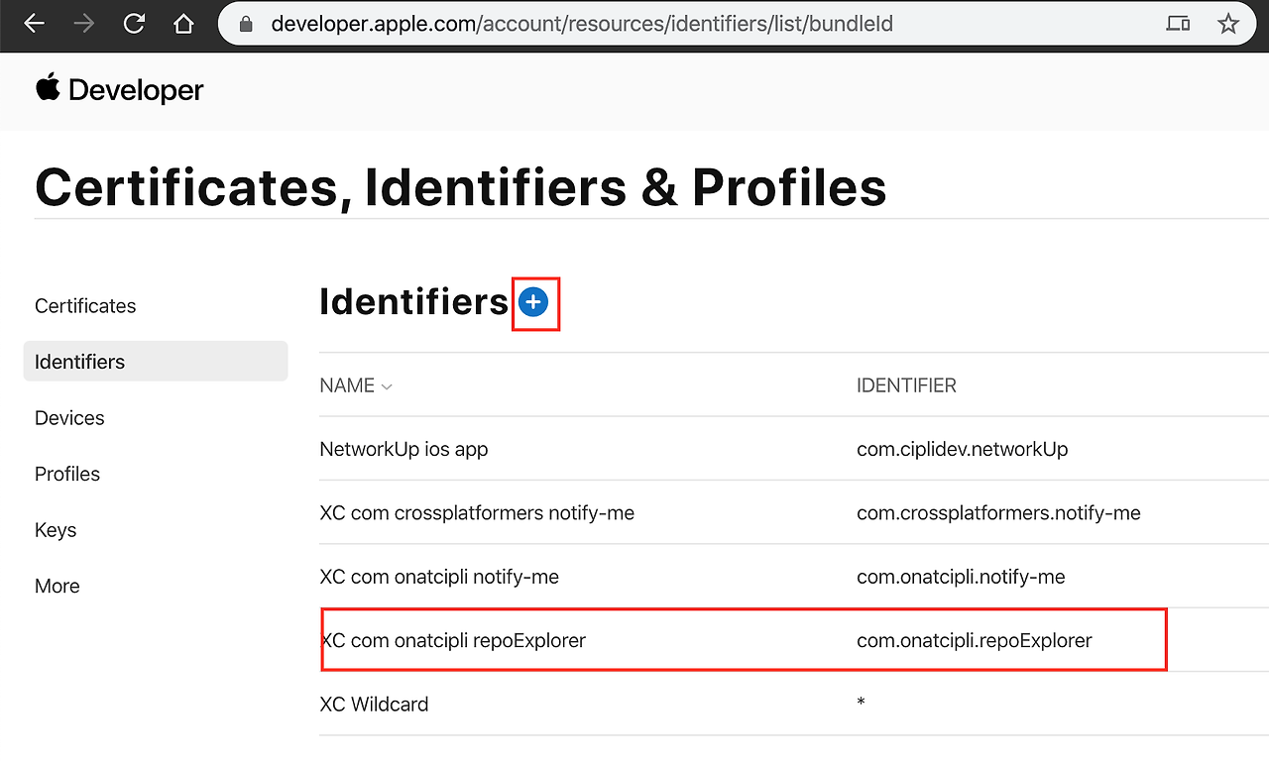1269x764 pixels.
Task: Sort identifiers by NAME column
Action: pyautogui.click(x=356, y=385)
